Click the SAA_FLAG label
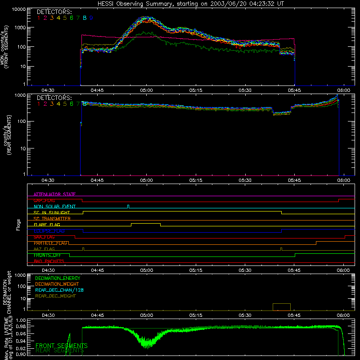The height and width of the screenshot is (360, 360). (44, 237)
